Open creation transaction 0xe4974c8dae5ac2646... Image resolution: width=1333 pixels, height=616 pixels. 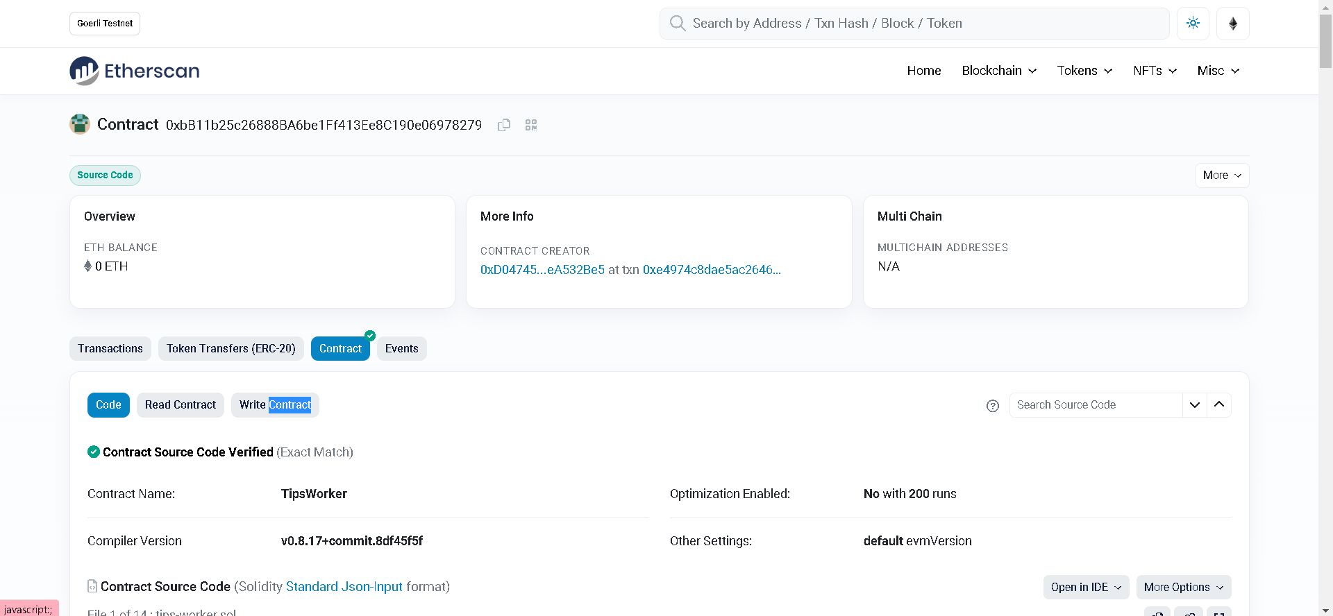[712, 270]
